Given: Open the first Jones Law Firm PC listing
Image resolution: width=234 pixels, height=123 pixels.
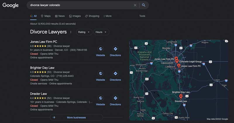Looking at the screenshot, I should (44, 42).
